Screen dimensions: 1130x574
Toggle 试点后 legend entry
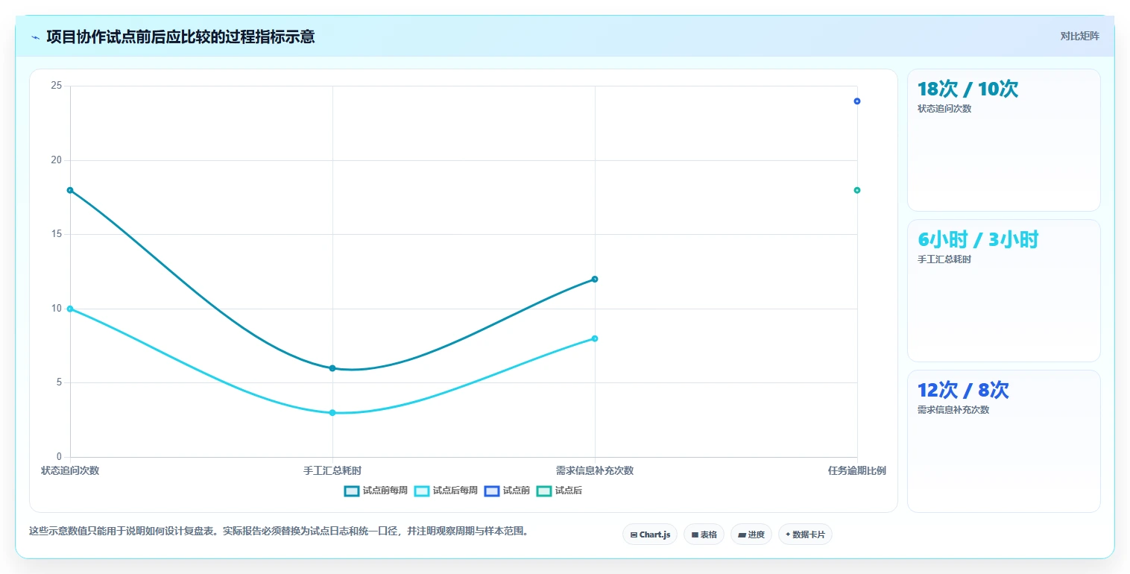(559, 491)
